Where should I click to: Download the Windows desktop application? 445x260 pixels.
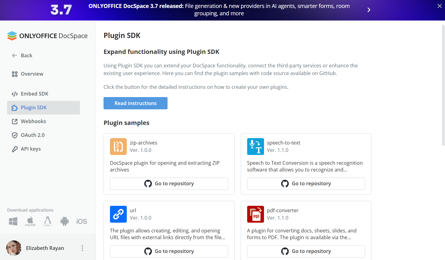(x=13, y=221)
